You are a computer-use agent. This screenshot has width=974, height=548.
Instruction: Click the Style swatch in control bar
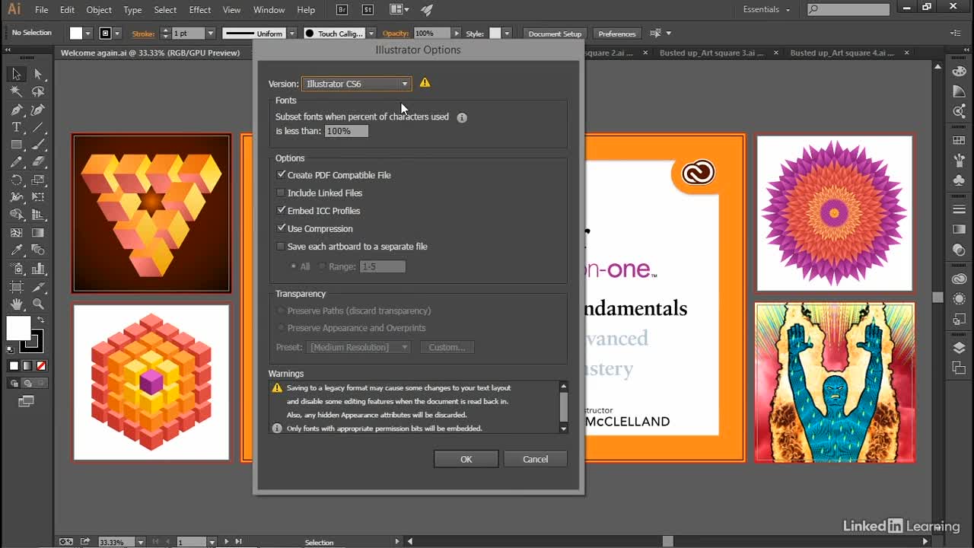coord(495,33)
